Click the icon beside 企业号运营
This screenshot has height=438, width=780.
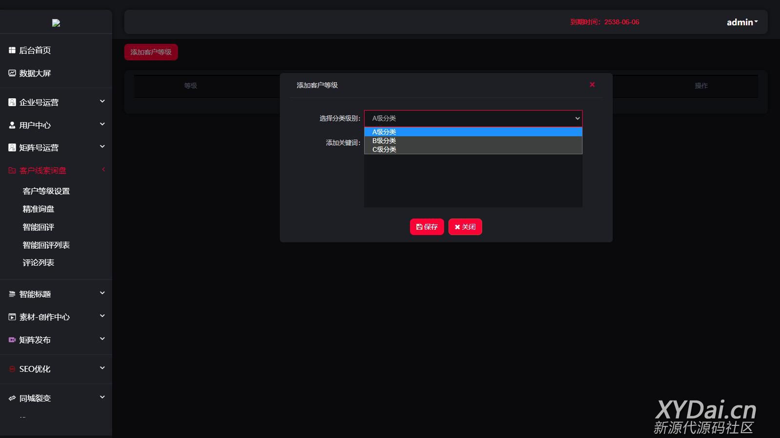tap(12, 102)
